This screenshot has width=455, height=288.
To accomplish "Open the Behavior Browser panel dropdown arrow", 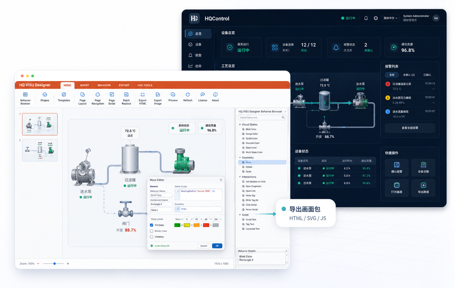I will tap(286, 111).
